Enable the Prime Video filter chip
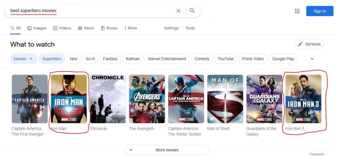 pos(253,59)
